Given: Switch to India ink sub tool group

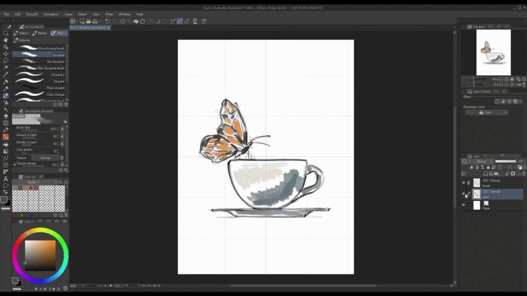Looking at the screenshot, I should (x=22, y=40).
